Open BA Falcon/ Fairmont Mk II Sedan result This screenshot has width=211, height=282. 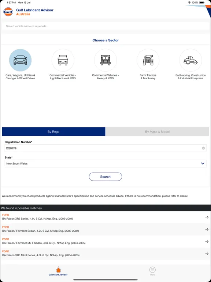tap(105, 241)
